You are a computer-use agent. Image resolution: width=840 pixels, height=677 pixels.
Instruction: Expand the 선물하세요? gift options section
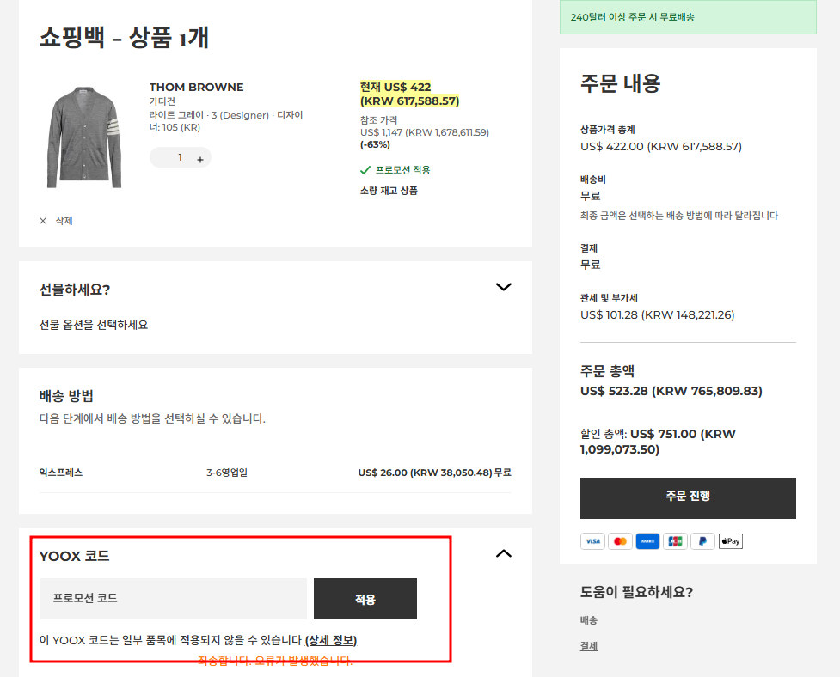pyautogui.click(x=504, y=287)
